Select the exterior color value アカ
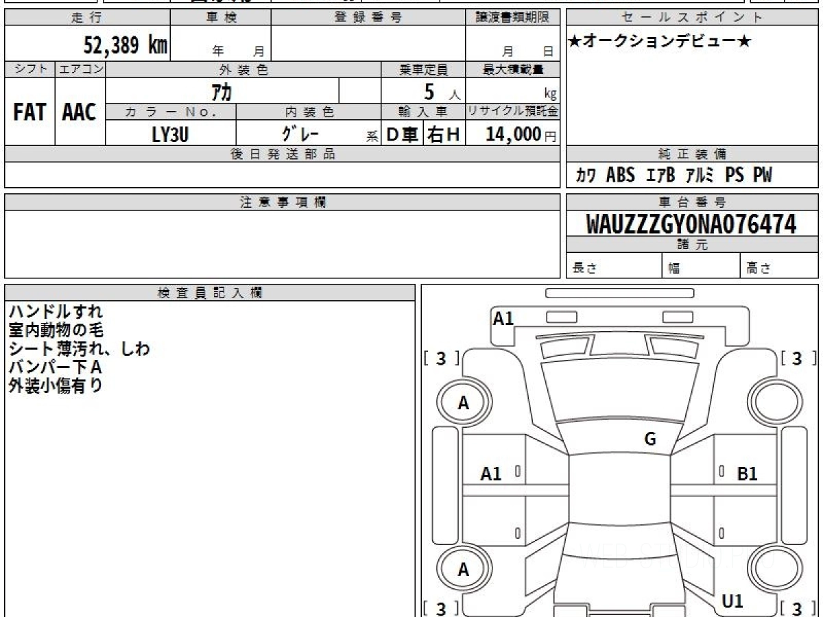Image resolution: width=823 pixels, height=617 pixels. point(222,91)
